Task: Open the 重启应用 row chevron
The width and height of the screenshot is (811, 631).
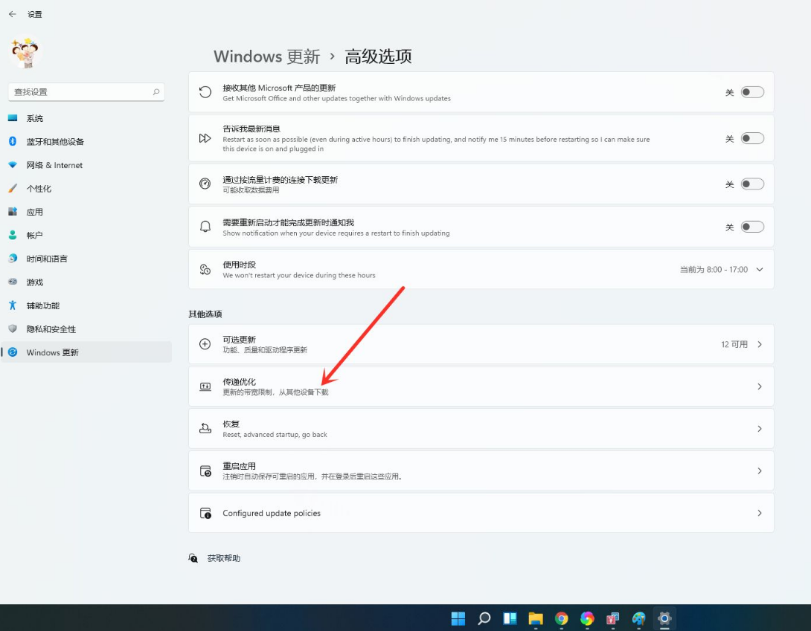Action: pyautogui.click(x=760, y=471)
